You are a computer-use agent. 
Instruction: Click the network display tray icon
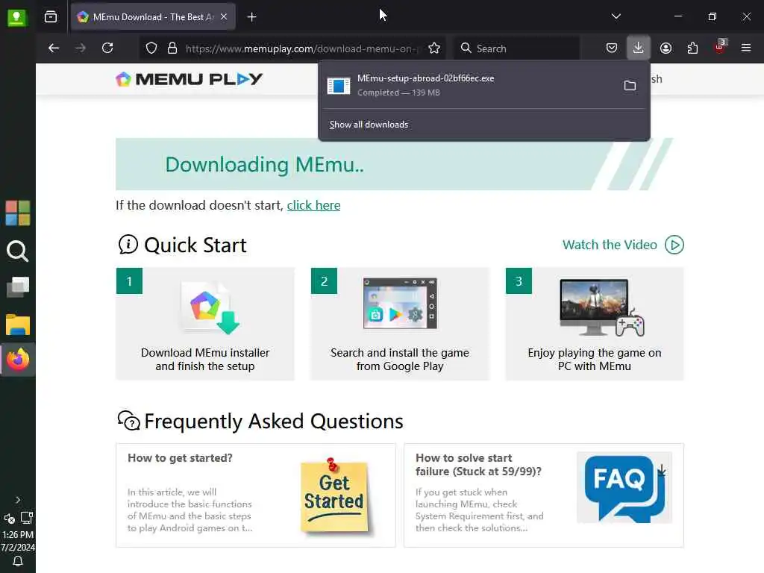(x=27, y=518)
